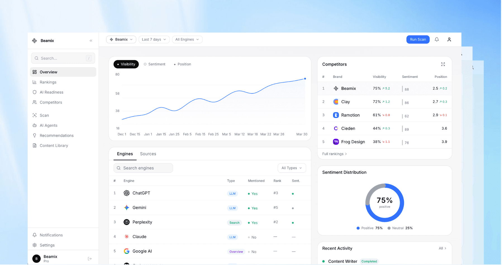The height and width of the screenshot is (265, 502).
Task: Click the sentiment donut chart
Action: [385, 203]
